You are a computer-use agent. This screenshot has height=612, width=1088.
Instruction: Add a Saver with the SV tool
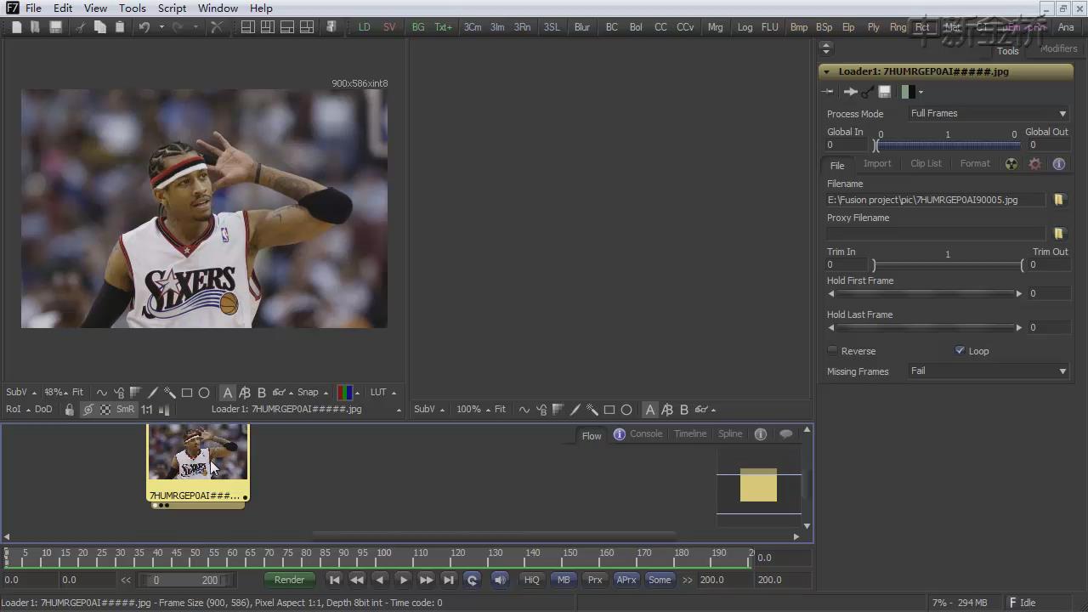pyautogui.click(x=389, y=27)
